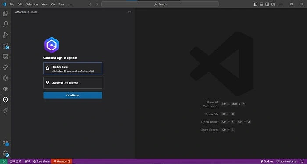307x164 pixels.
Task: Restore down the VS Code window
Action: point(292,4)
